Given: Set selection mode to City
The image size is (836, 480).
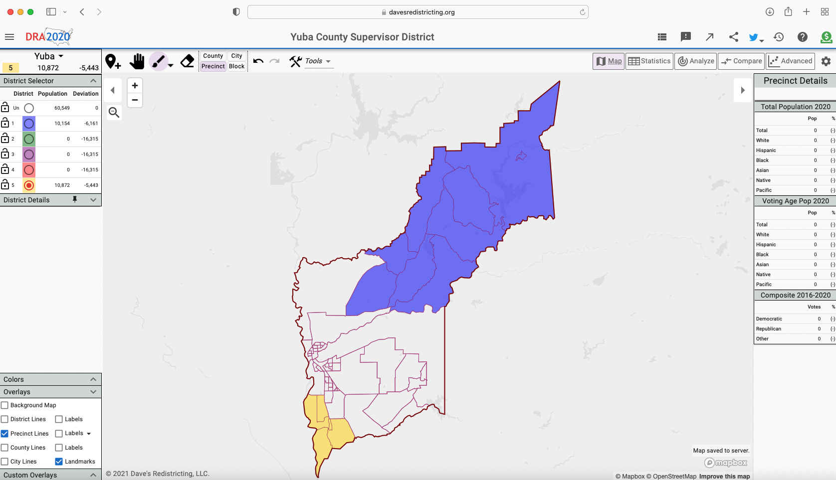Looking at the screenshot, I should pyautogui.click(x=237, y=56).
